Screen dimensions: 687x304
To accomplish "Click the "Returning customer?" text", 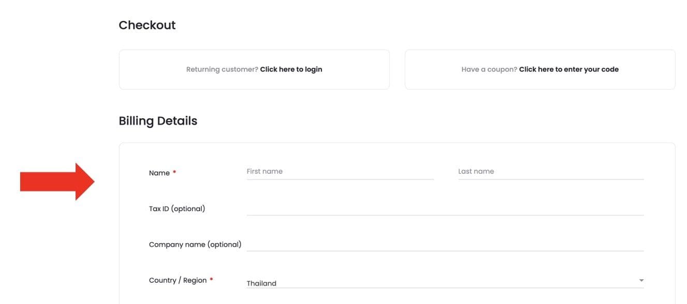I will 222,69.
